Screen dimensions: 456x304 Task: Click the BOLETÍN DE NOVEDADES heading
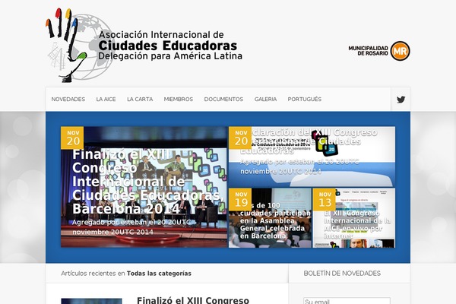tap(342, 273)
